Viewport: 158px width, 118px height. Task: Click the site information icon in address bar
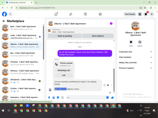(x=17, y=8)
